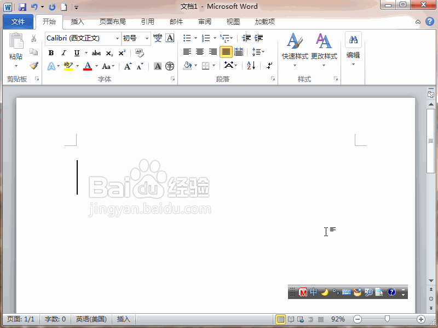Select the Format Painter brush

coord(34,66)
